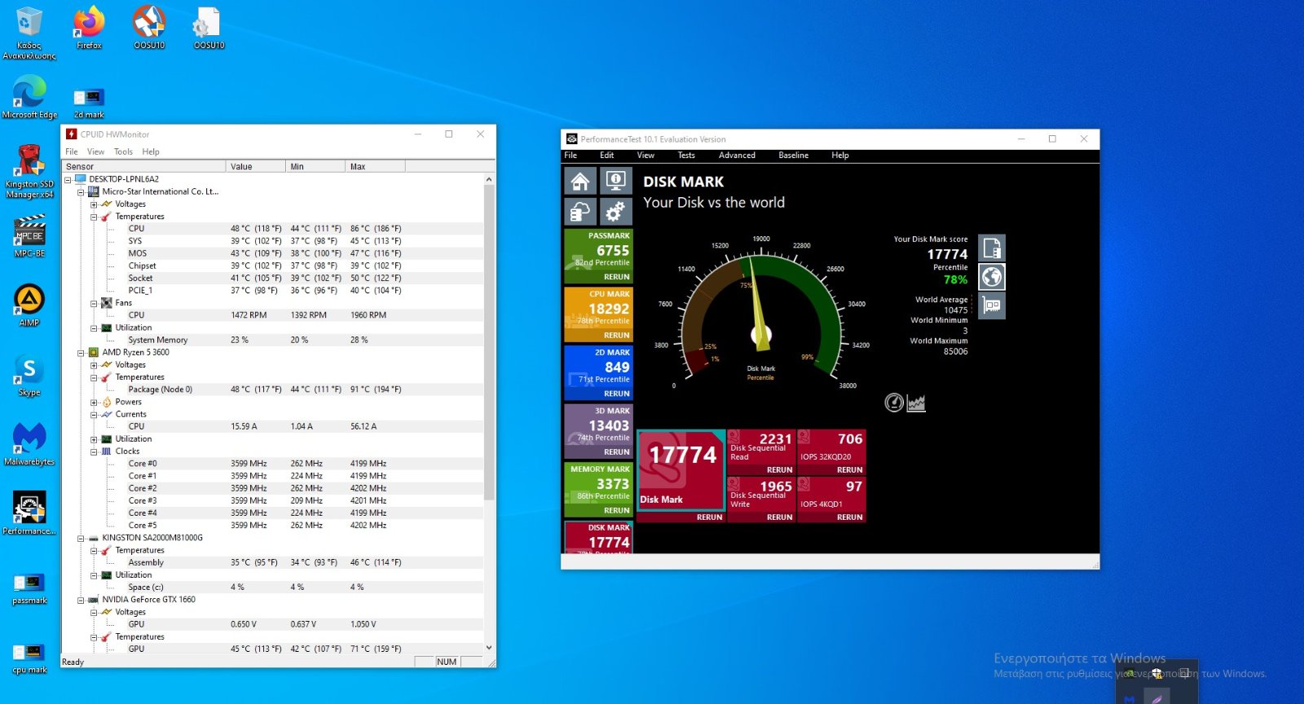Image resolution: width=1304 pixels, height=704 pixels.
Task: Open PerformanceTest settings gears icon
Action: (616, 212)
